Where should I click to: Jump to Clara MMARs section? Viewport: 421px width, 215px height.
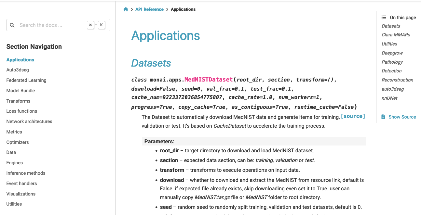(396, 35)
